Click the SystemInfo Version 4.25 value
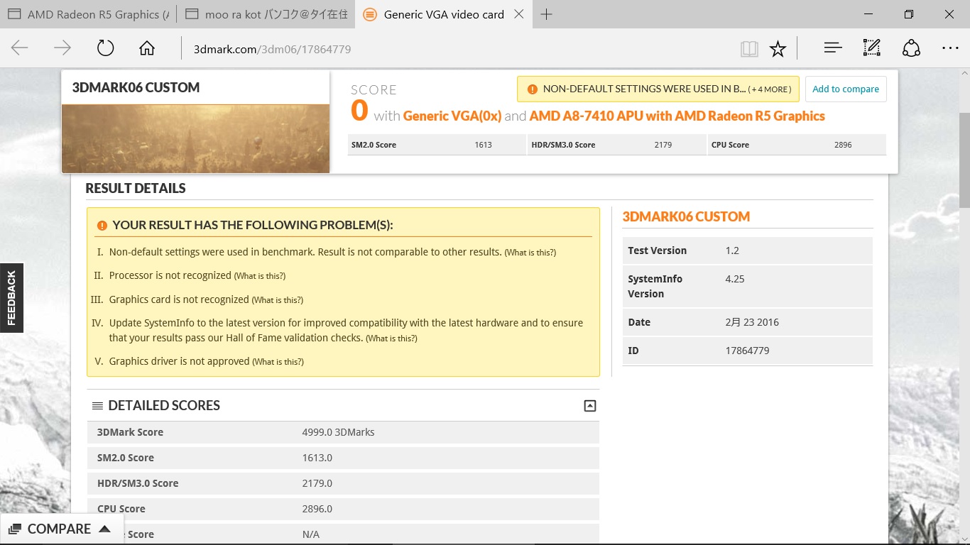 pos(735,279)
